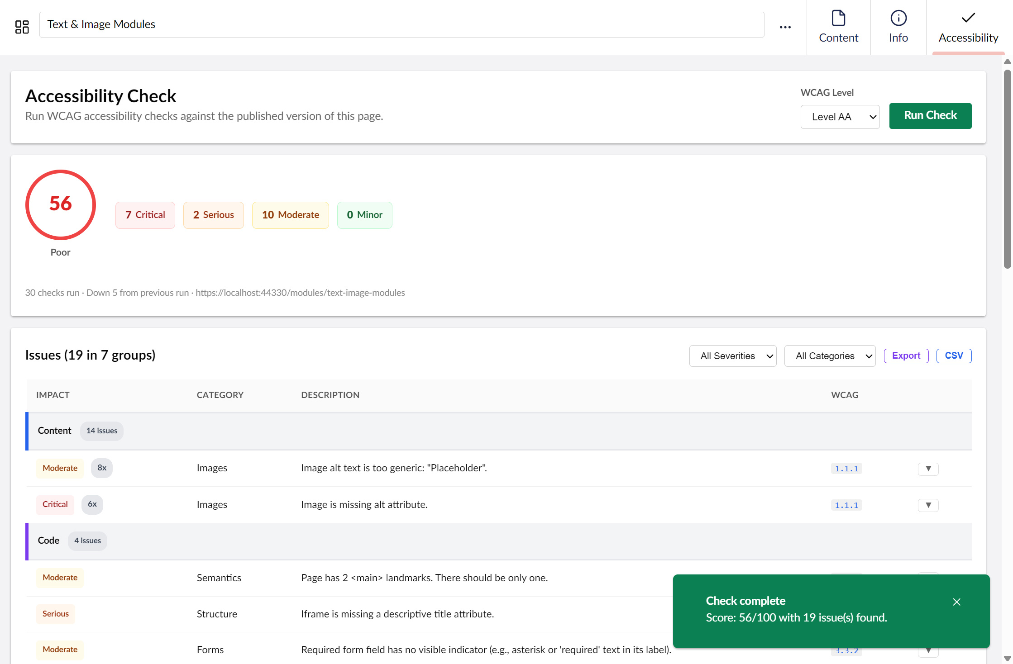Open the All Categories filter dropdown
The image size is (1013, 664).
[x=830, y=356]
